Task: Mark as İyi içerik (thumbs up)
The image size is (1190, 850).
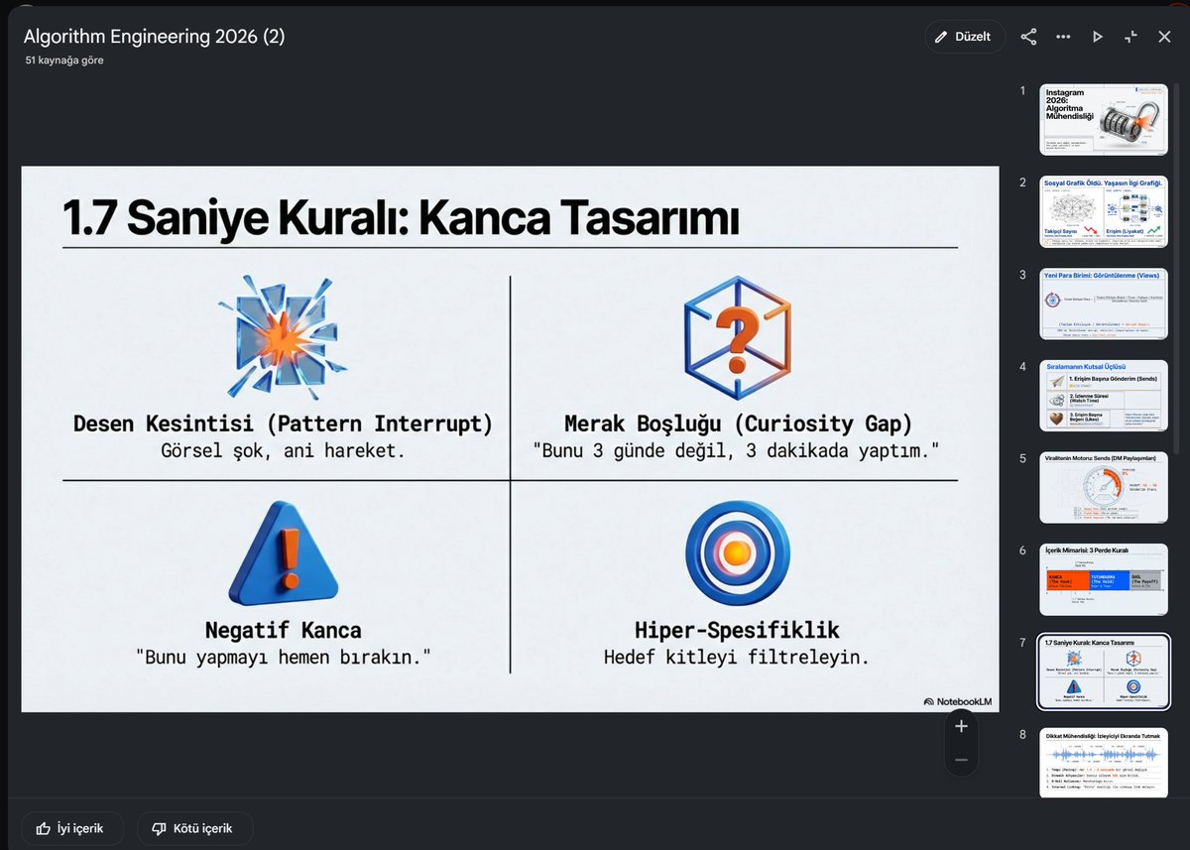Action: click(70, 828)
